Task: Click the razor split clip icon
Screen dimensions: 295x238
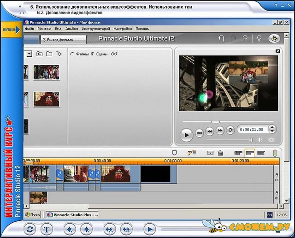Action: click(210, 153)
